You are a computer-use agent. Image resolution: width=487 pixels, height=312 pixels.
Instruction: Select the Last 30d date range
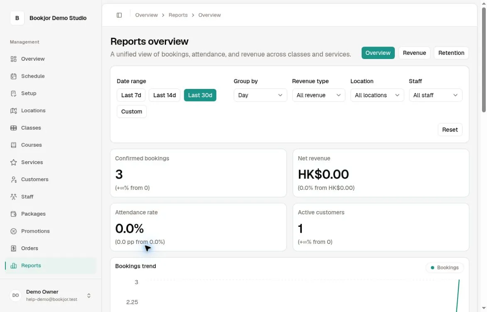(x=200, y=95)
